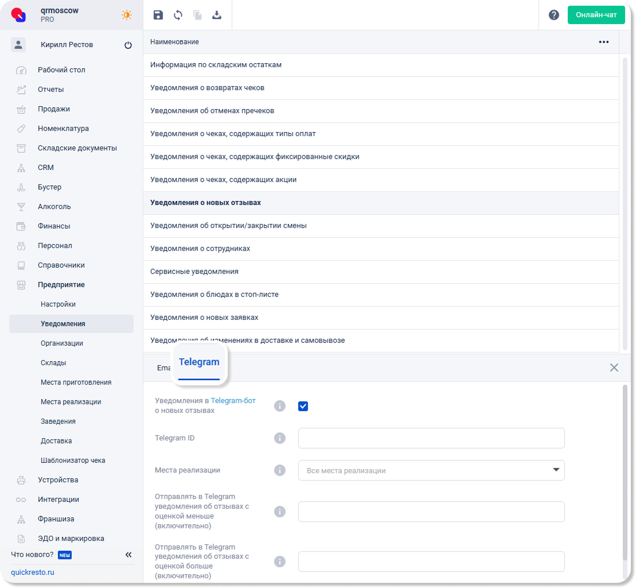Screen dimensions: 636x588
Task: Click the save floppy disk icon
Action: (x=158, y=16)
